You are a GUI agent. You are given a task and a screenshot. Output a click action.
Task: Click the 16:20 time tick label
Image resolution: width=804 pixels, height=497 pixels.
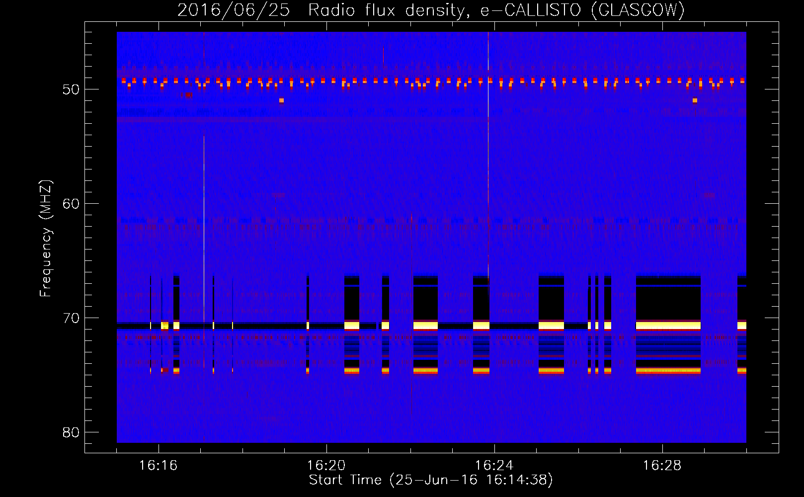coord(326,466)
